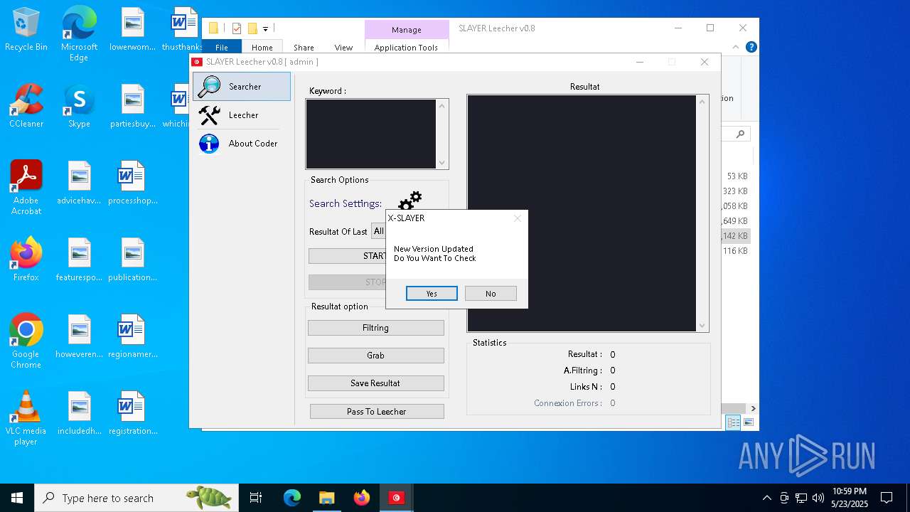The width and height of the screenshot is (910, 512).
Task: Close the X-SLAYER update dialog
Action: coord(518,218)
